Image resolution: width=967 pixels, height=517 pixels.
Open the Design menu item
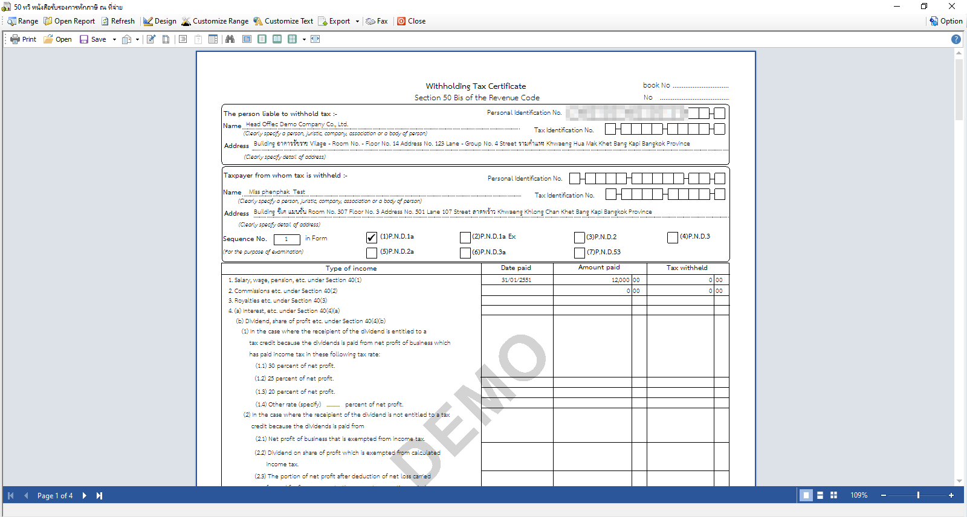coord(160,21)
